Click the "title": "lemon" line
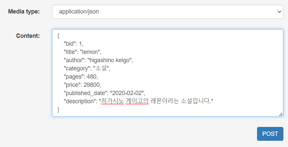Image resolution: width=288 pixels, height=147 pixels. click(x=83, y=52)
